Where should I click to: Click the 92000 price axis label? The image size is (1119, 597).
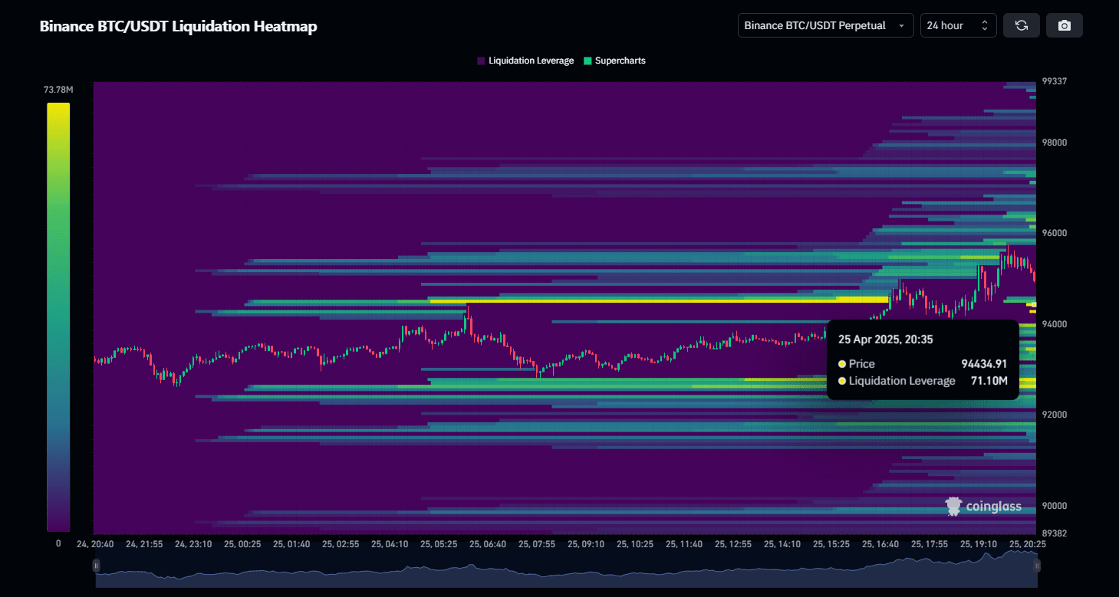[1055, 415]
